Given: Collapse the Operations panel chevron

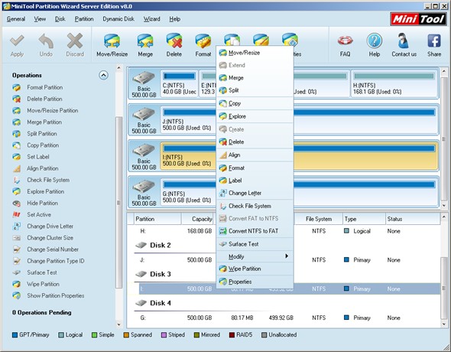Looking at the screenshot, I should pyautogui.click(x=103, y=75).
